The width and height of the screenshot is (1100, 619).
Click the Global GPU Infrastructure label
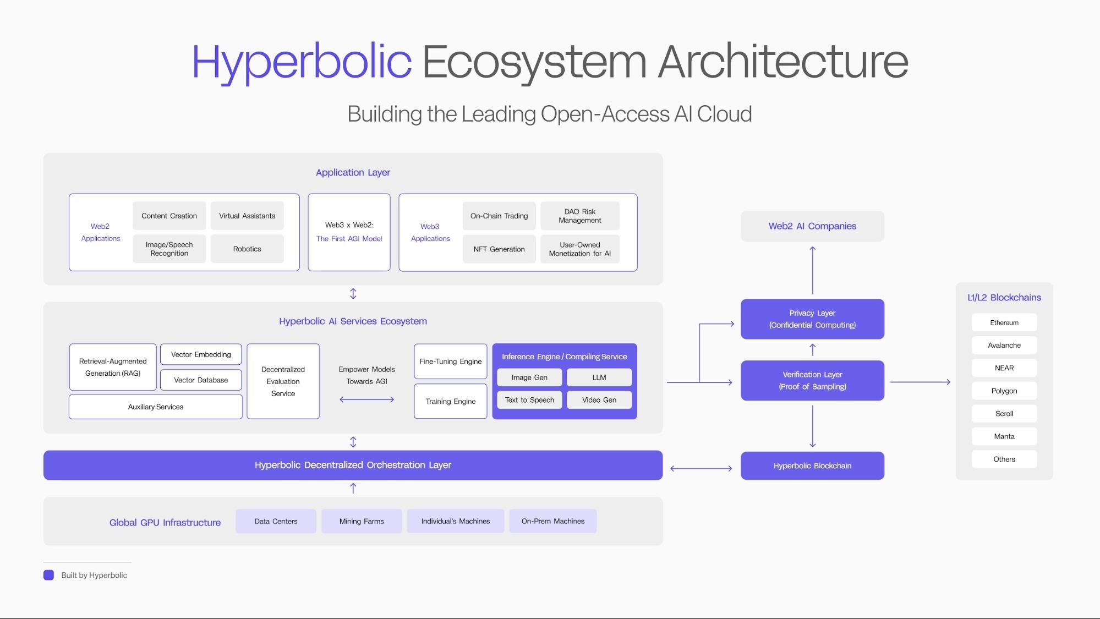[165, 522]
